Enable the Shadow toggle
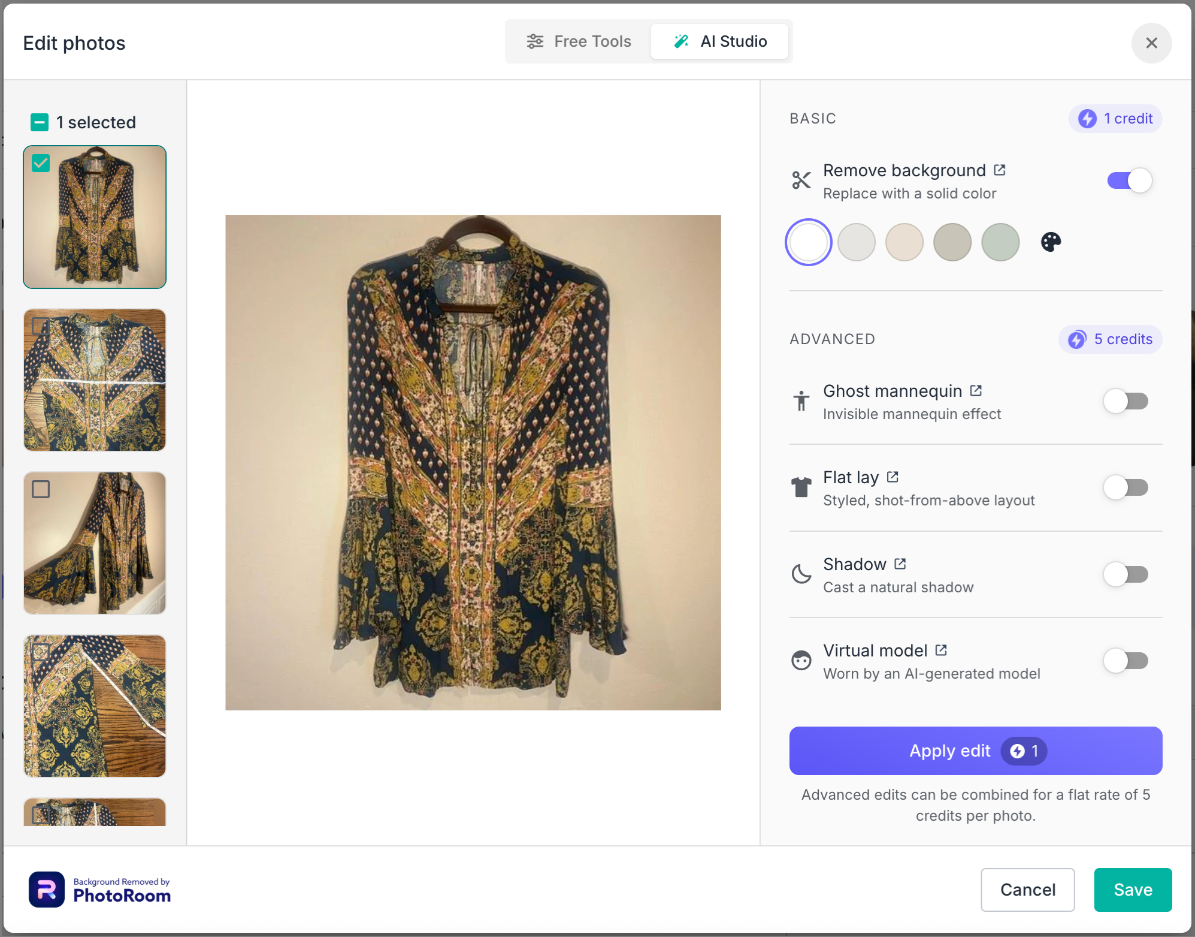The image size is (1195, 937). [x=1126, y=574]
